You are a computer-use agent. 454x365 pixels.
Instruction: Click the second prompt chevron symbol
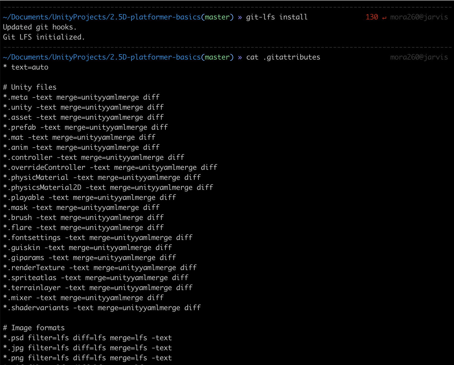pyautogui.click(x=240, y=57)
